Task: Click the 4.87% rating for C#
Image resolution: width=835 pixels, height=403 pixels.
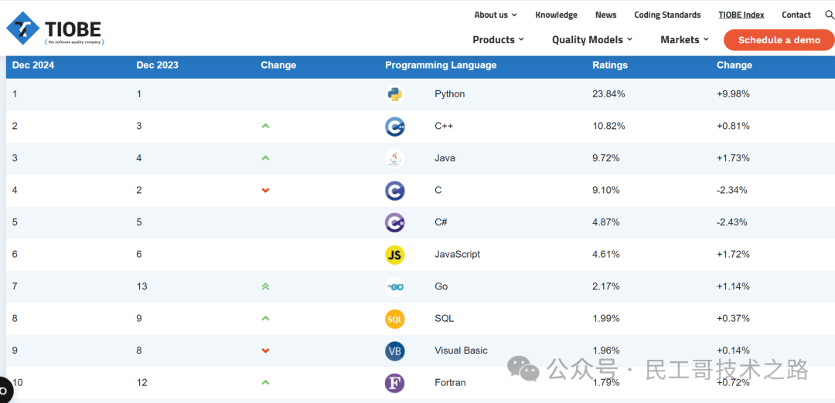Action: pos(606,222)
